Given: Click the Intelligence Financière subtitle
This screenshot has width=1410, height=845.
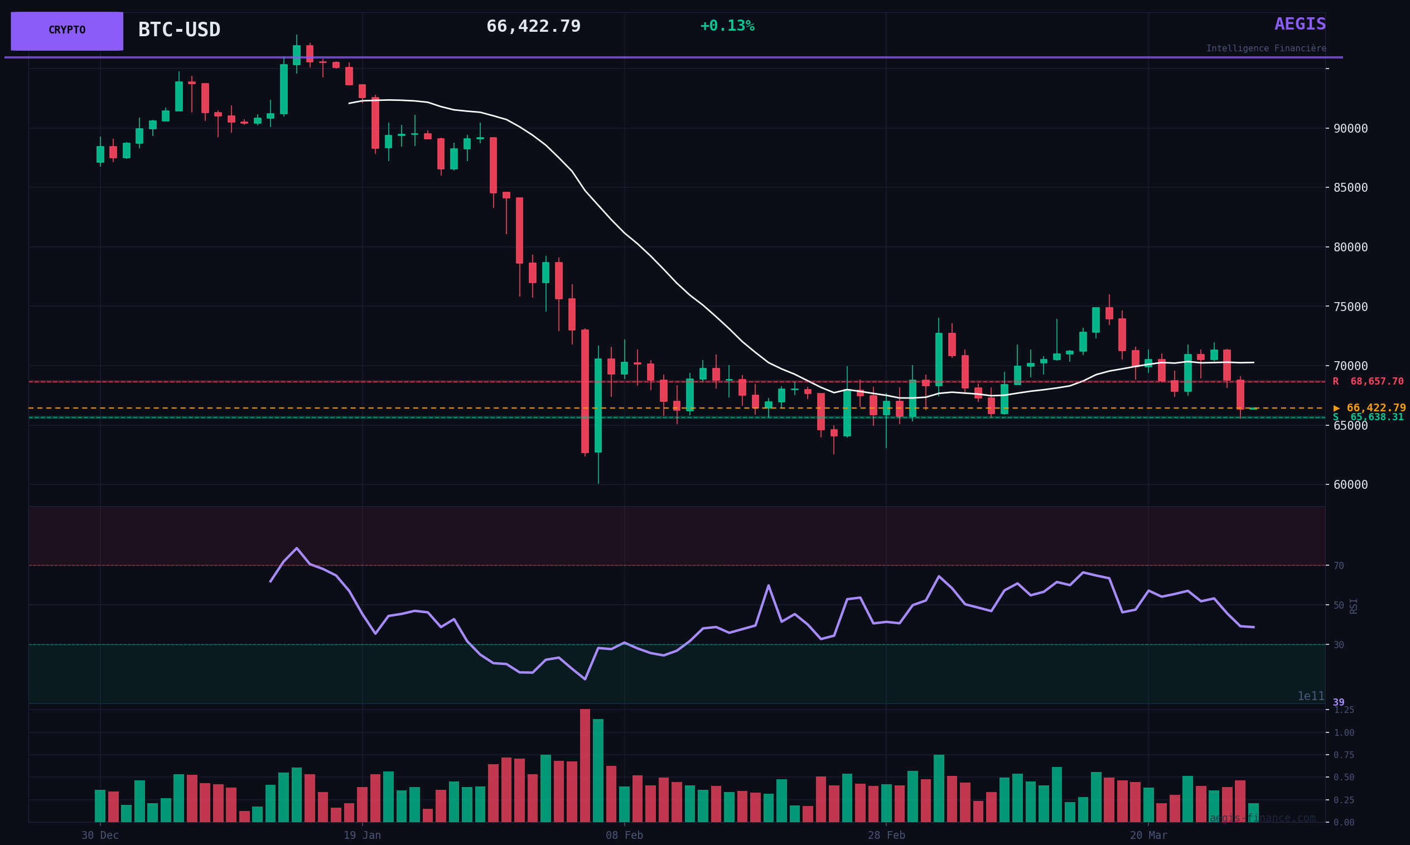Looking at the screenshot, I should pyautogui.click(x=1266, y=49).
